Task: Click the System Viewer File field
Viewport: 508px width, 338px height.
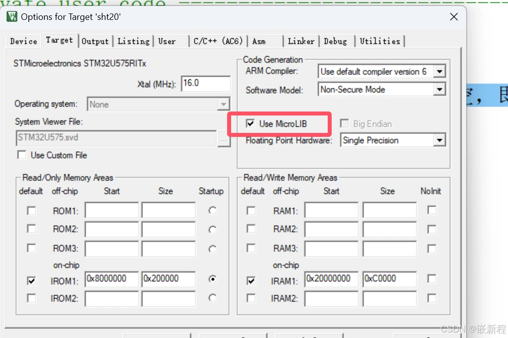Action: click(116, 138)
